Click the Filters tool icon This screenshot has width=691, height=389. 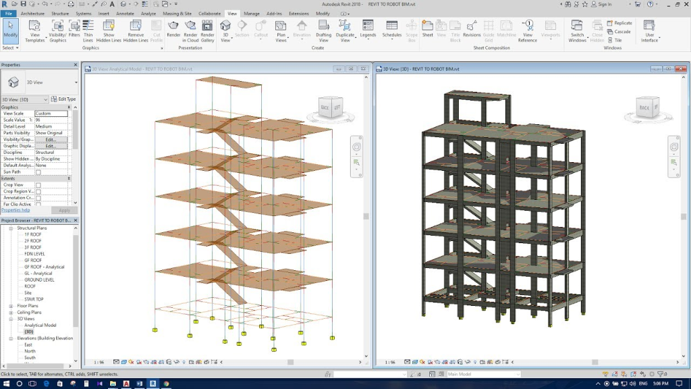[x=74, y=28]
